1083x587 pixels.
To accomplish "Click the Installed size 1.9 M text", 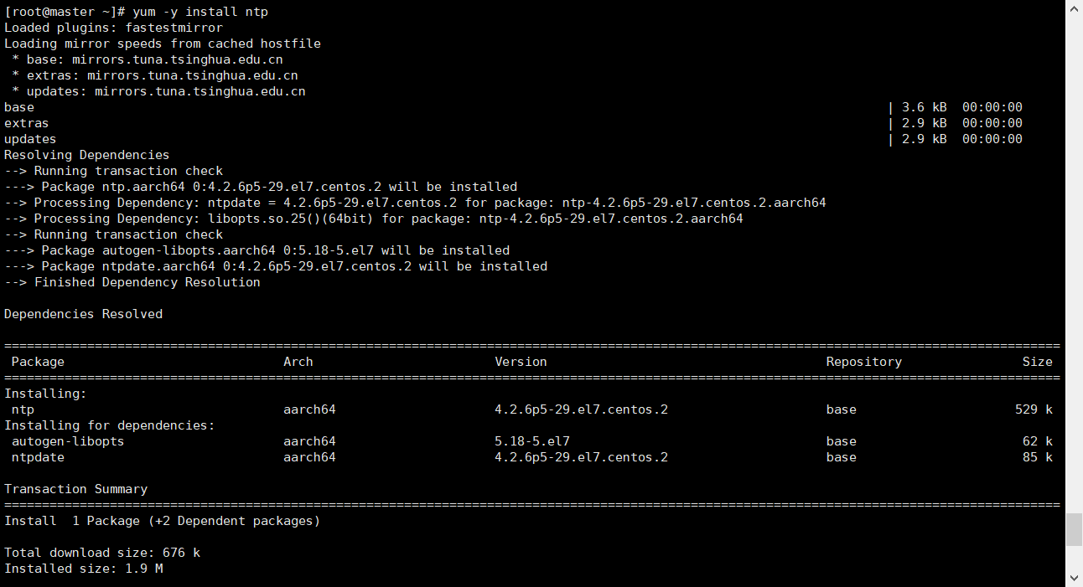I will (x=80, y=568).
